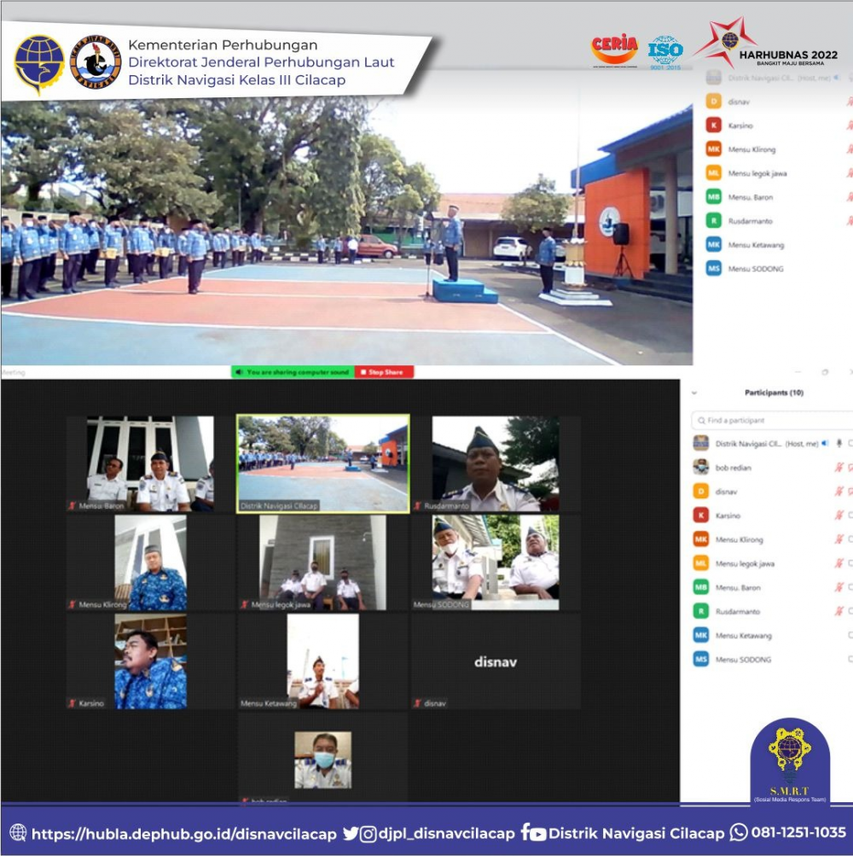Unmute Karsino's mic in the Participants (10) panel

[839, 515]
